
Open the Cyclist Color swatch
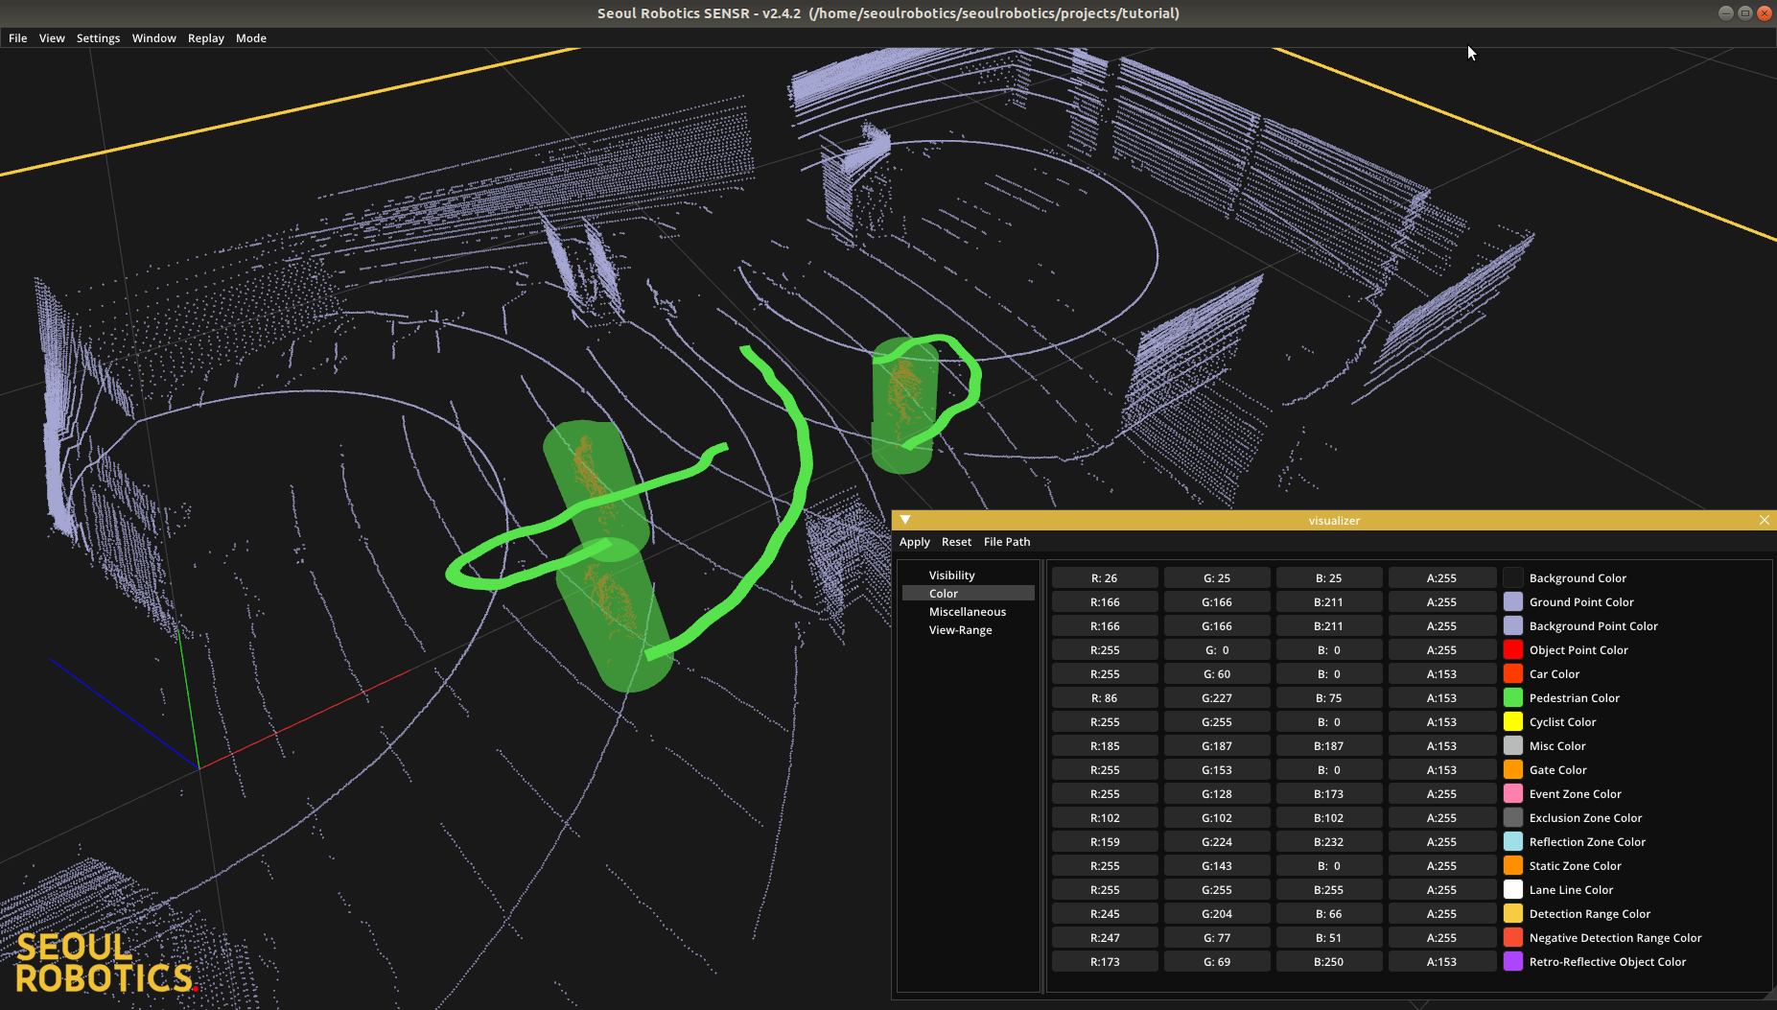(1513, 722)
